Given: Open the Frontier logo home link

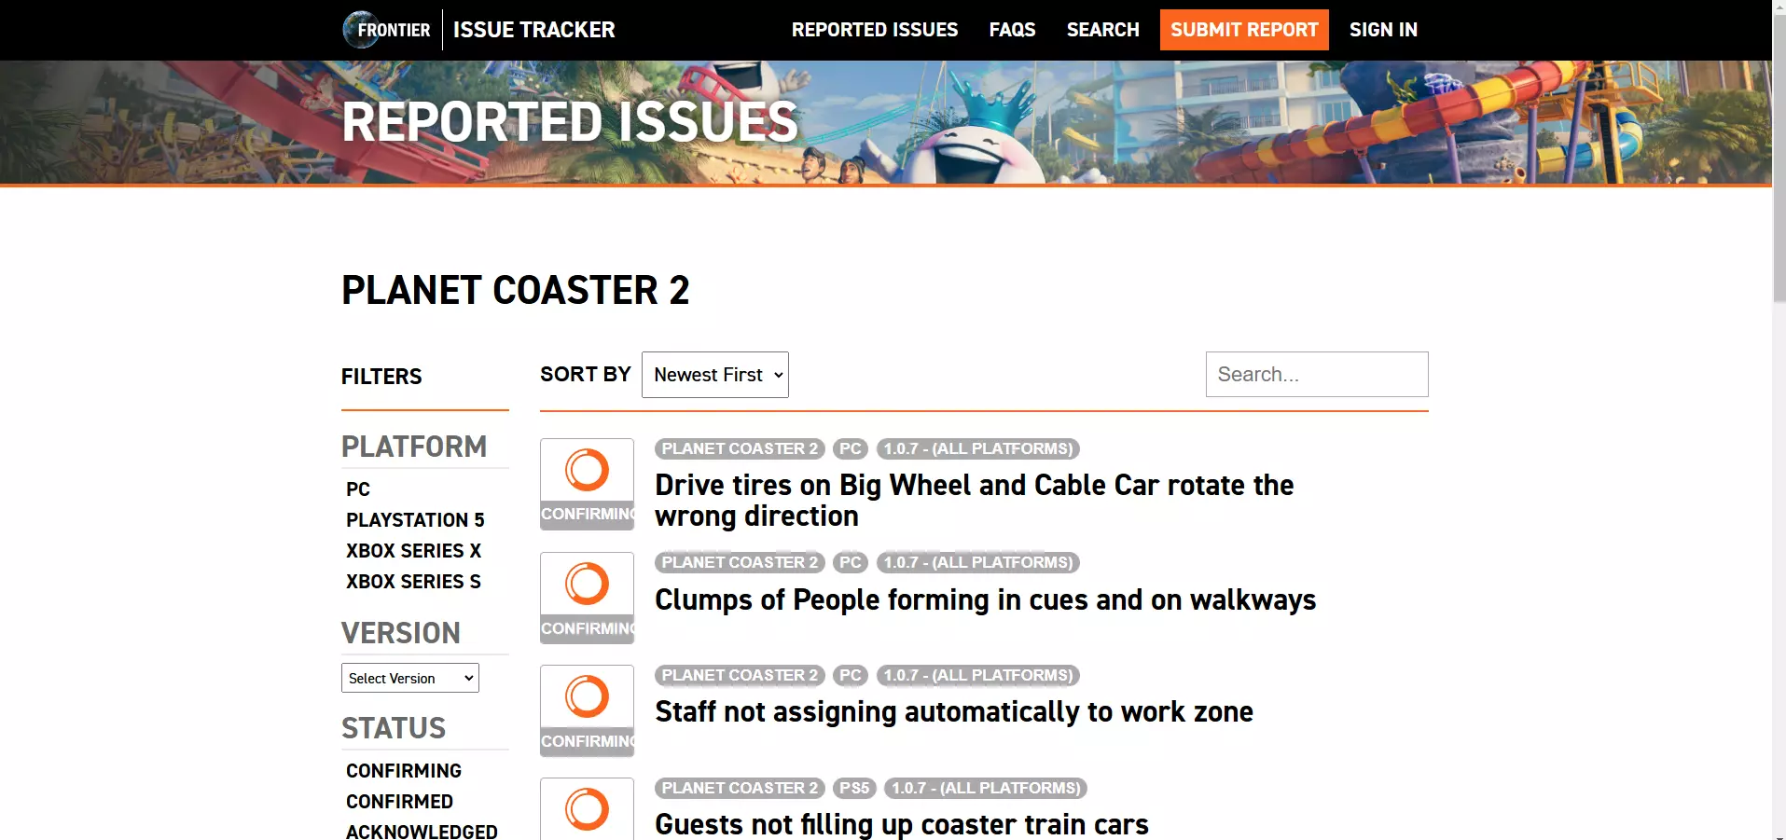Looking at the screenshot, I should 387,30.
